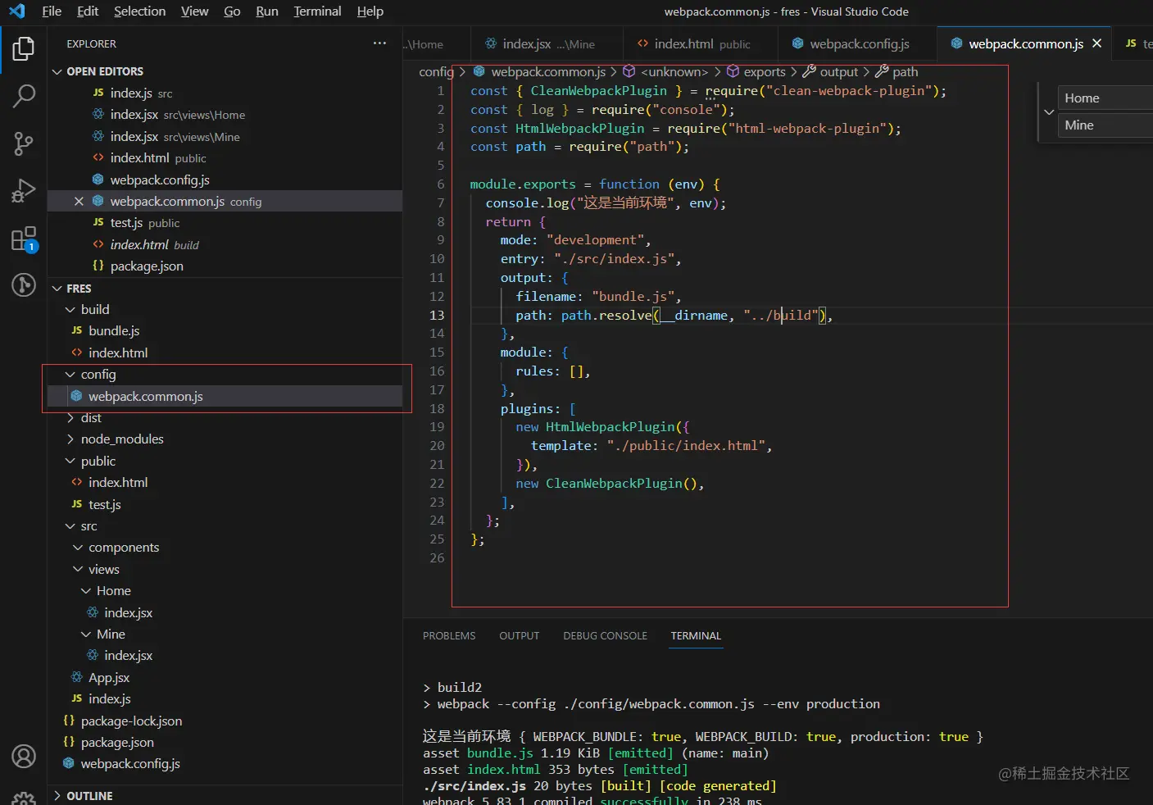Viewport: 1153px width, 805px height.
Task: Collapse the build folder
Action: tap(70, 310)
